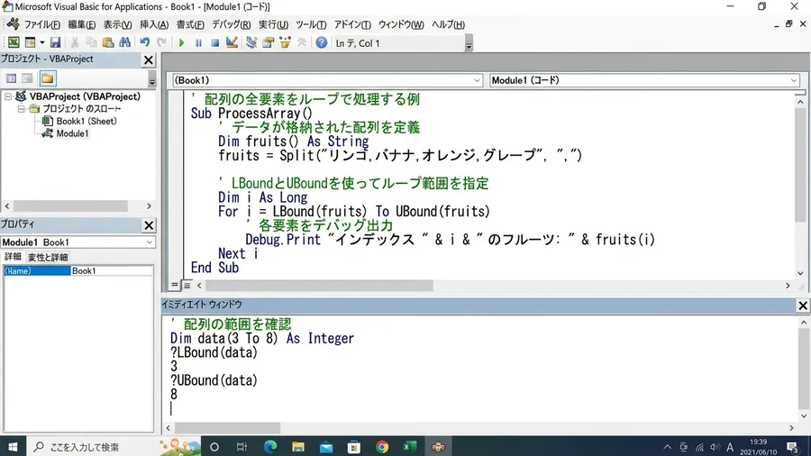
Task: Click the ?UBound(data) line in immediate window
Action: [214, 380]
